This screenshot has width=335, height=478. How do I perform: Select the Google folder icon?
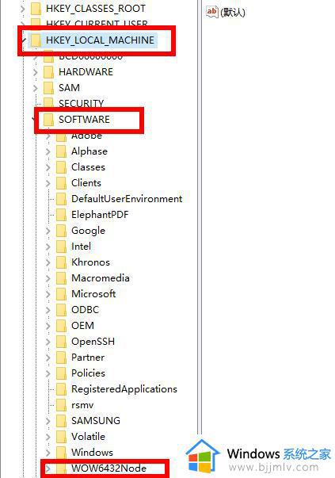click(x=61, y=231)
